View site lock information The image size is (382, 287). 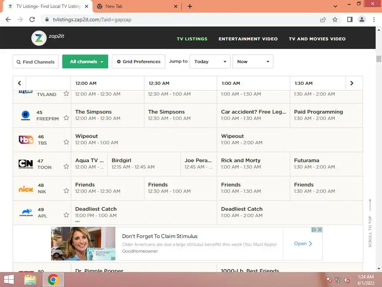pyautogui.click(x=47, y=19)
